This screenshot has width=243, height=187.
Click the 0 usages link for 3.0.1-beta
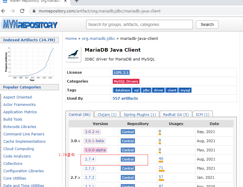[x=160, y=140]
